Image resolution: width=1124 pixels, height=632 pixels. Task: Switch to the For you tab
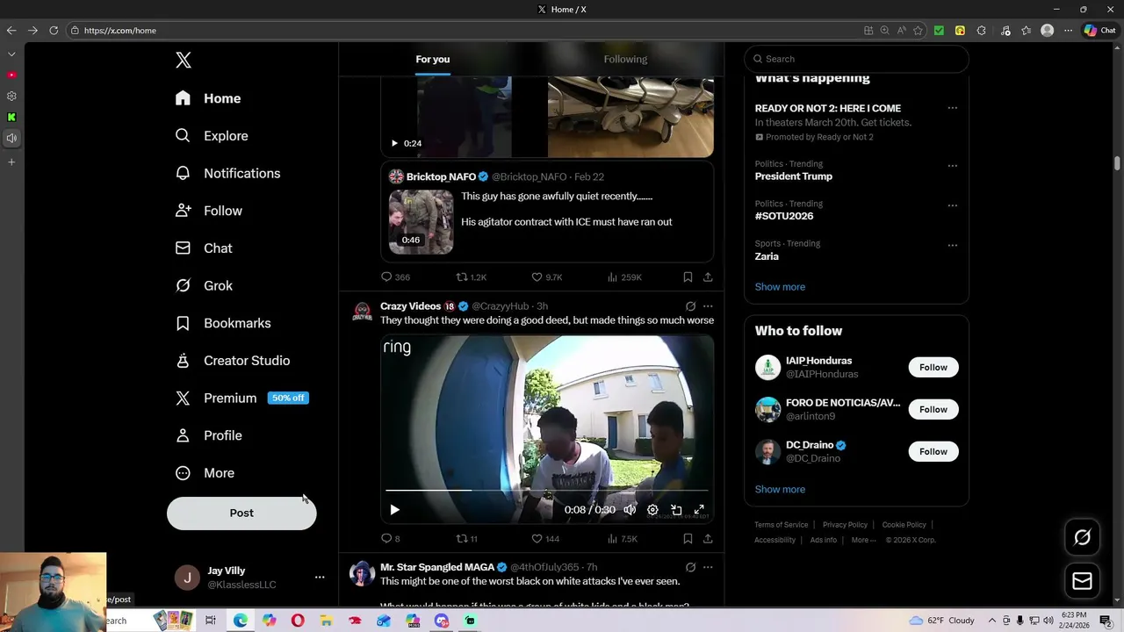point(433,59)
